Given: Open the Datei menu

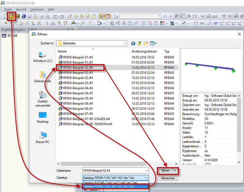Looking at the screenshot, I should click(x=8, y=10).
